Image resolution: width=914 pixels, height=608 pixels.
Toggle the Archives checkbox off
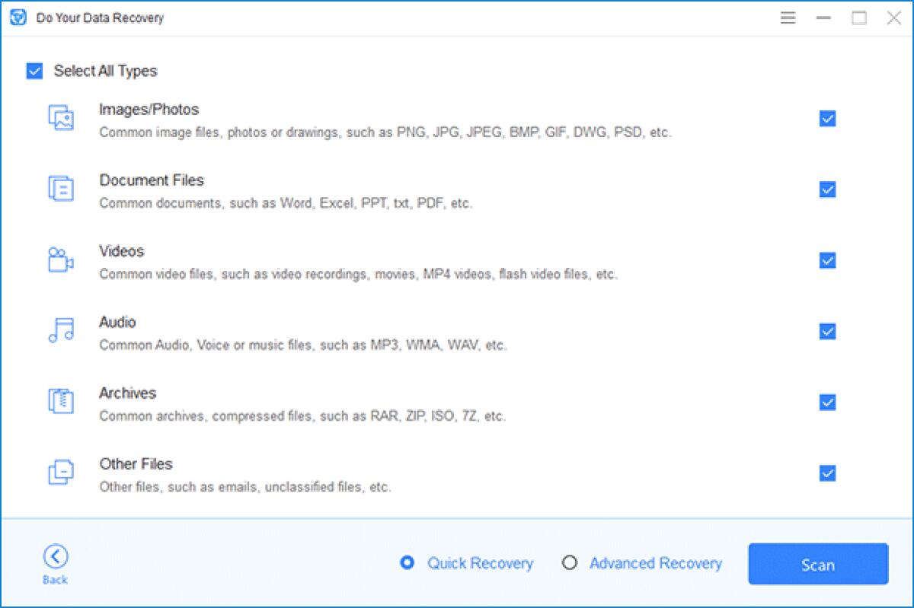pyautogui.click(x=827, y=403)
